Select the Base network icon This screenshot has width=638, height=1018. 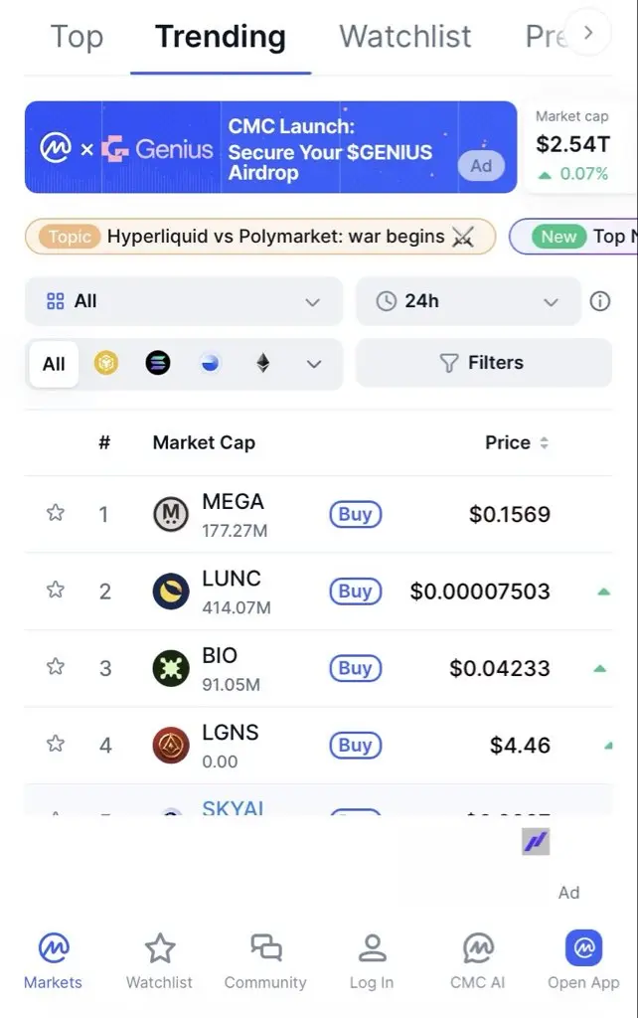(210, 364)
